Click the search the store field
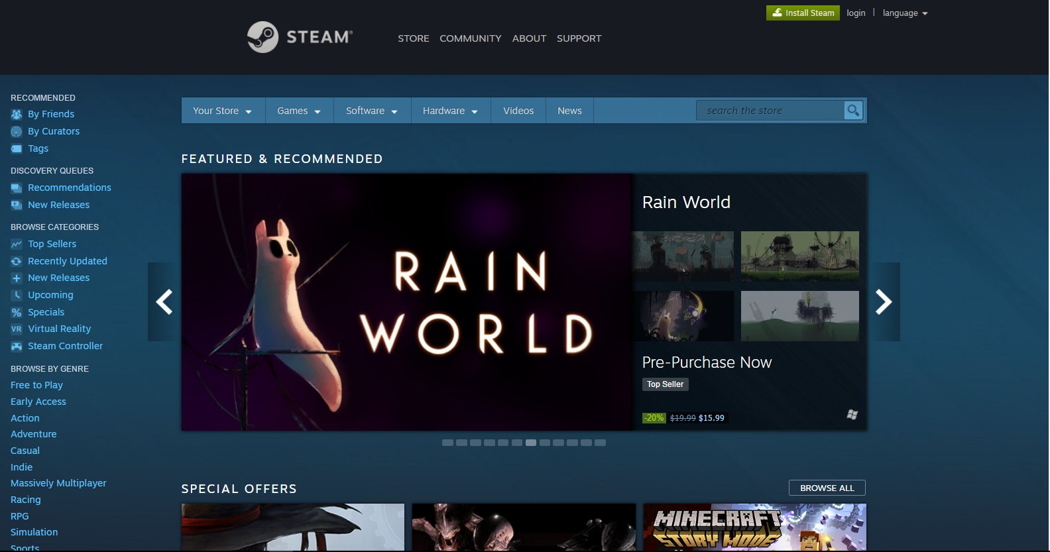 point(770,111)
